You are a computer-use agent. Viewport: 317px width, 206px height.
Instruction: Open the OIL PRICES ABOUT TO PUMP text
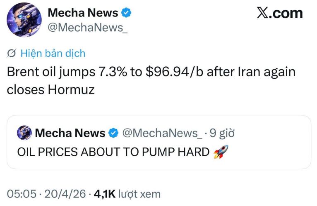pyautogui.click(x=113, y=152)
